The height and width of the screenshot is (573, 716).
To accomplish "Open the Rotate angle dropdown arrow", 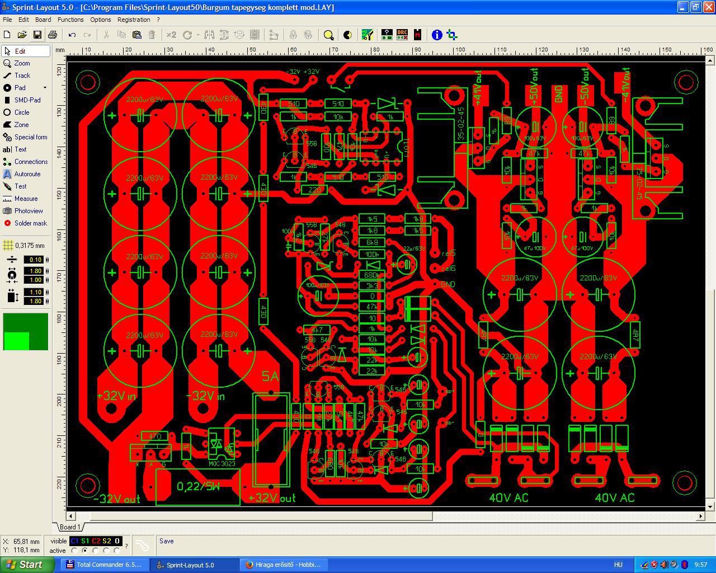I will pos(198,35).
